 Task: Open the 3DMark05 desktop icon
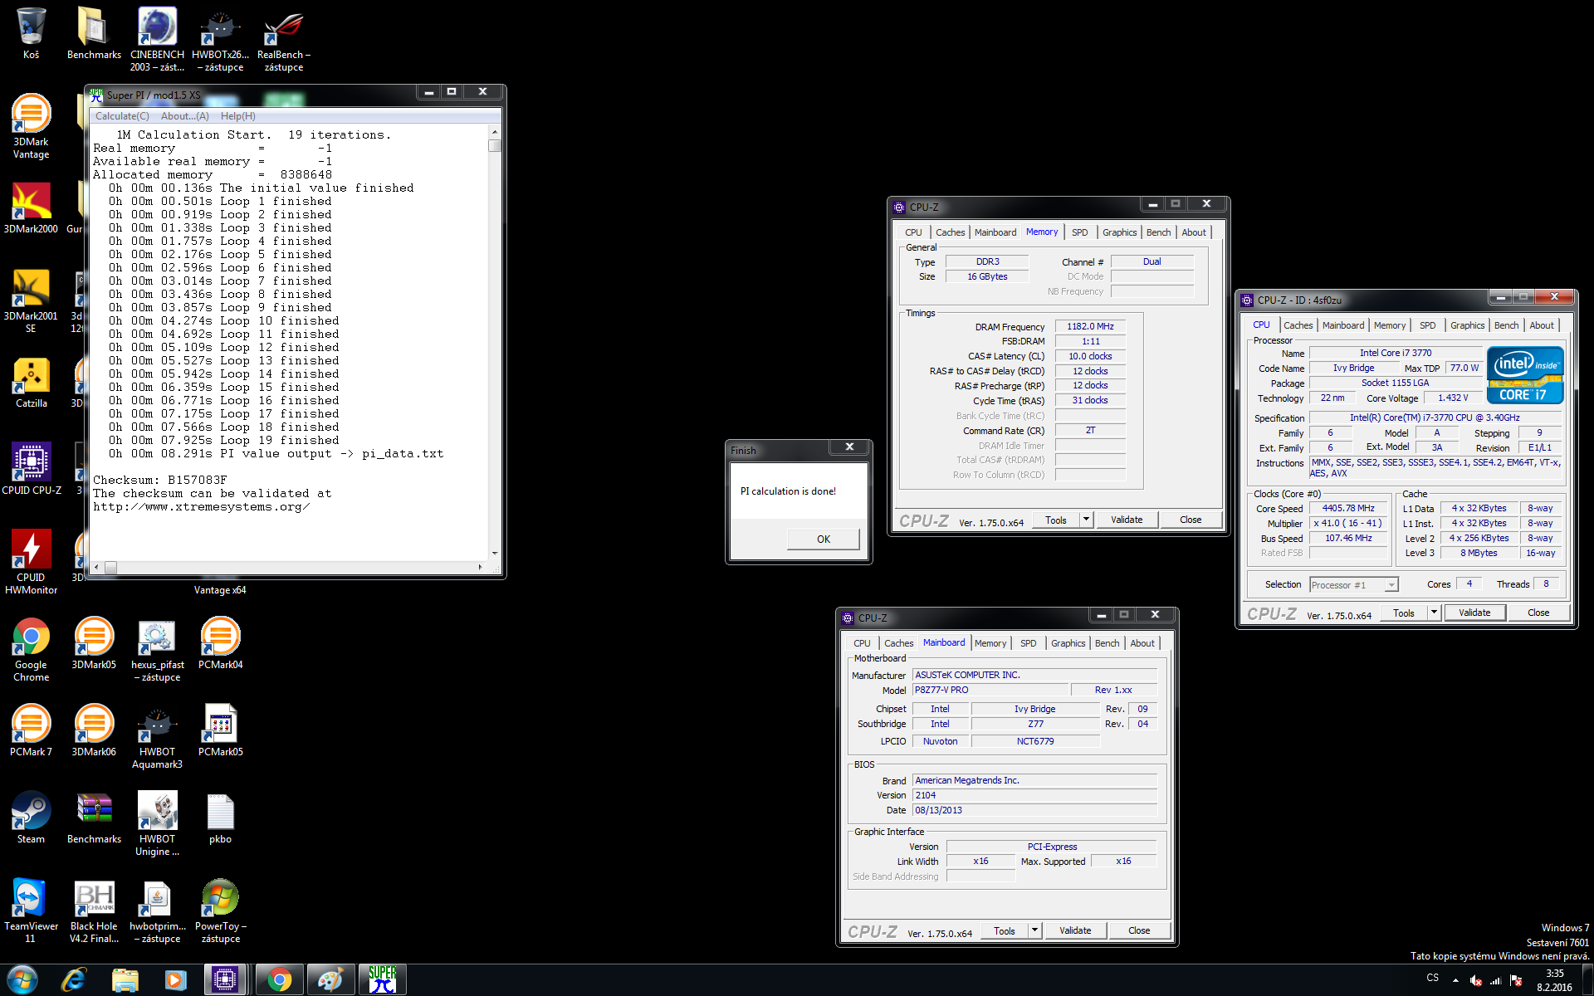point(94,643)
